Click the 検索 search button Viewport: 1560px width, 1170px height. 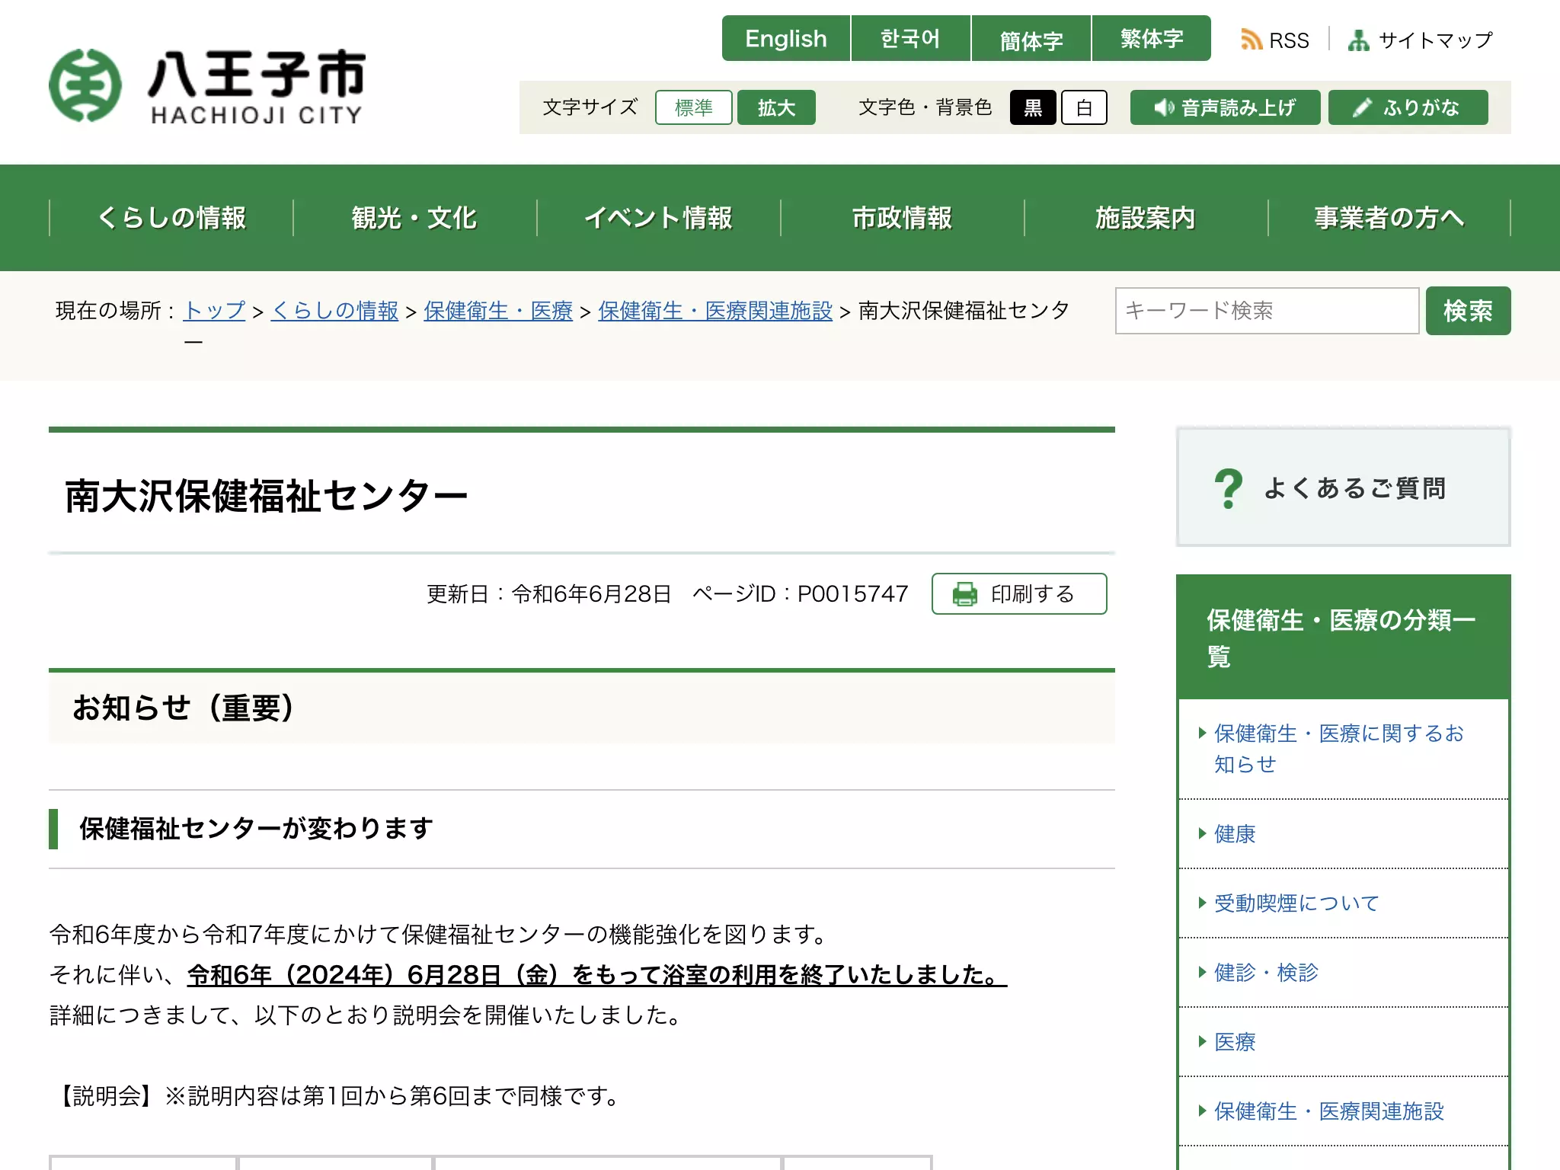(1468, 311)
